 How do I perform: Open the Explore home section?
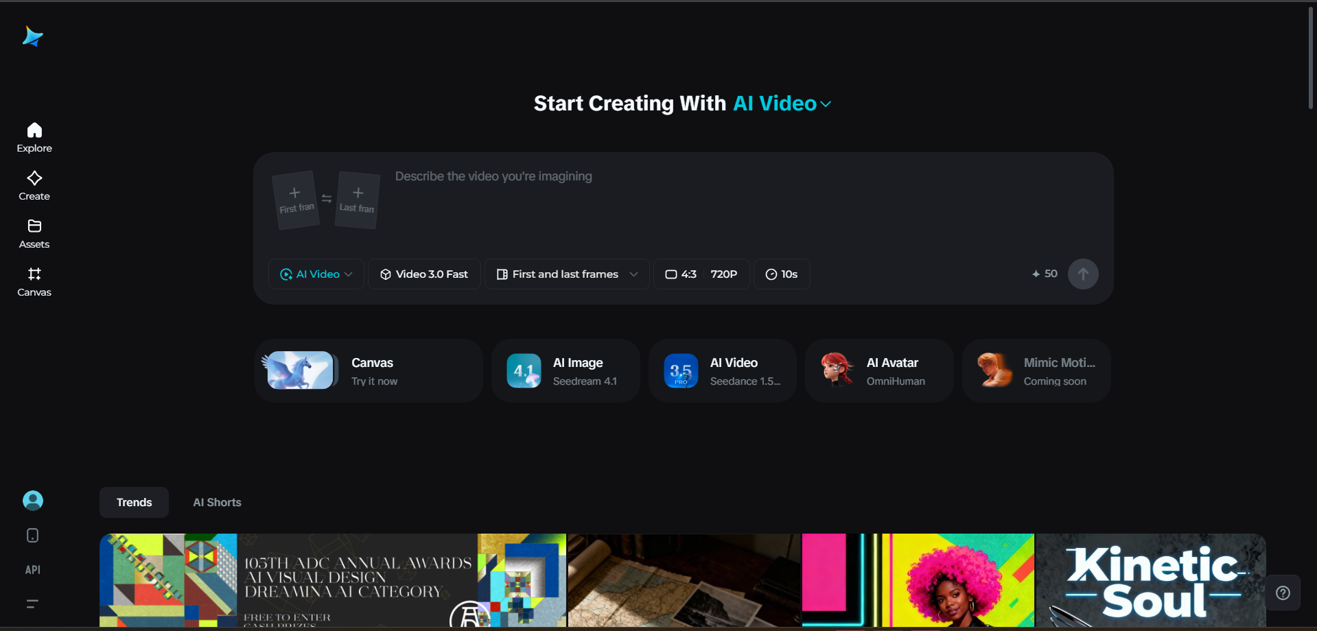click(34, 137)
